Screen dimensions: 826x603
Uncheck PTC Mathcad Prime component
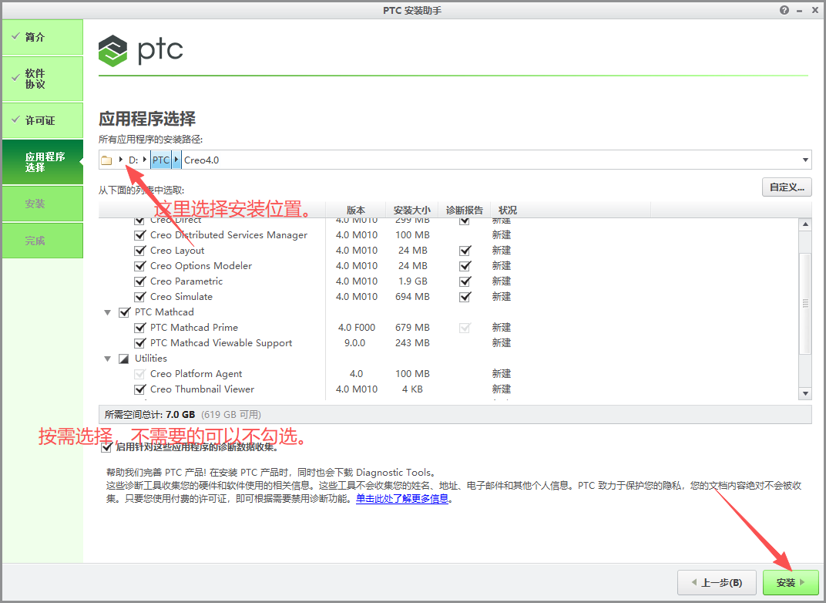point(139,327)
